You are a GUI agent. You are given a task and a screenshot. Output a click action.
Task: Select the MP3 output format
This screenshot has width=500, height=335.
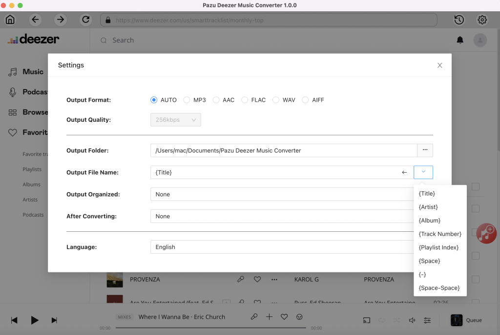(187, 100)
